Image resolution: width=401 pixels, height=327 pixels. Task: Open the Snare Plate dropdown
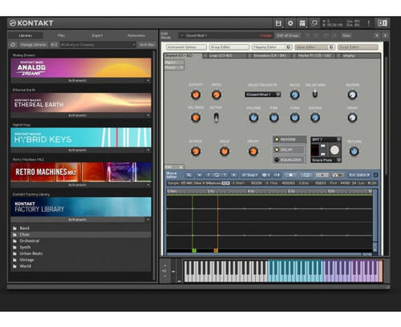pyautogui.click(x=326, y=160)
